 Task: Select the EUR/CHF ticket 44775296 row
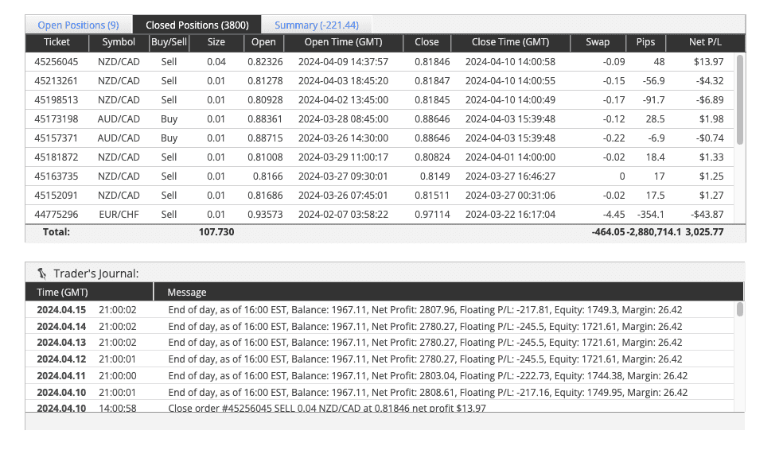coord(380,215)
